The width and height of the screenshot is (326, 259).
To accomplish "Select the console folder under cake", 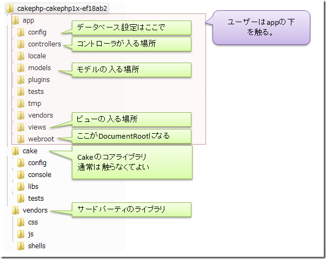I will (34, 174).
